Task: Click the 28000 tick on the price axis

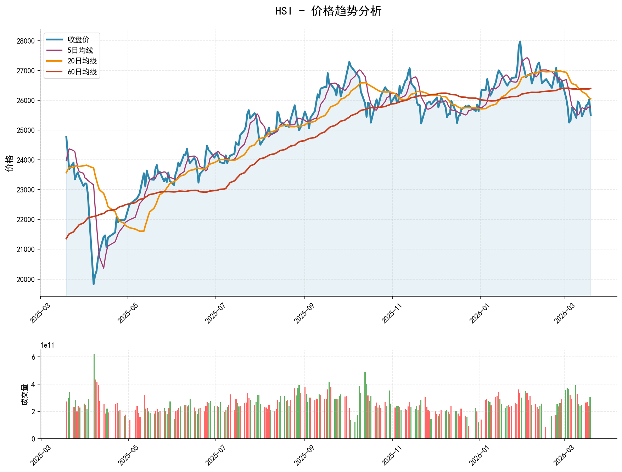Action: 26,41
